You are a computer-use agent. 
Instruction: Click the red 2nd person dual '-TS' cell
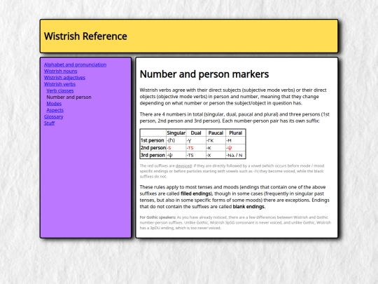pos(196,147)
